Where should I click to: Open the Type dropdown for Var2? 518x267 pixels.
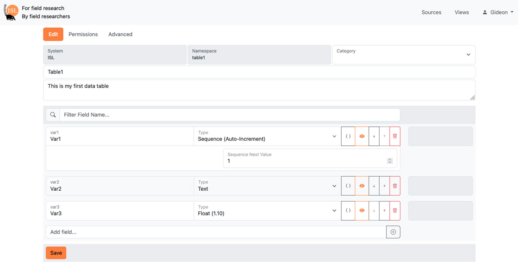click(267, 186)
